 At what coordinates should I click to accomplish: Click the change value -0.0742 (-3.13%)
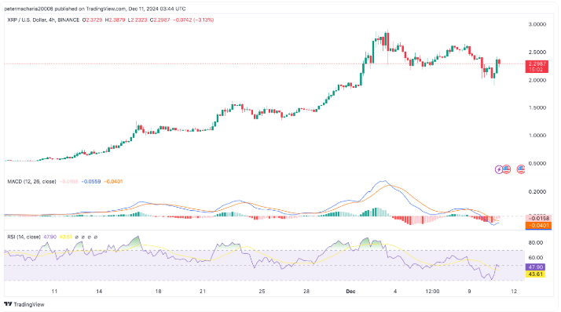click(x=193, y=20)
